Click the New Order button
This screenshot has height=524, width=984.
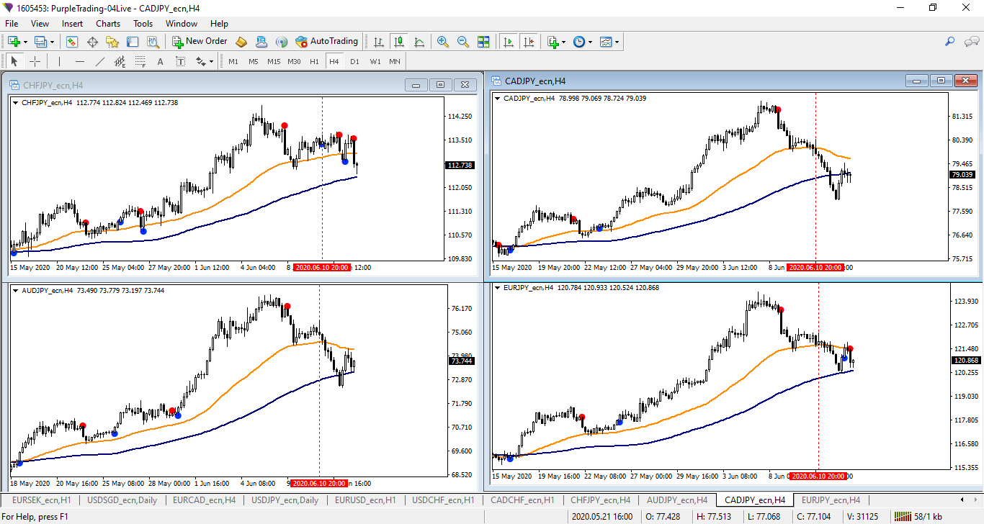coord(200,42)
